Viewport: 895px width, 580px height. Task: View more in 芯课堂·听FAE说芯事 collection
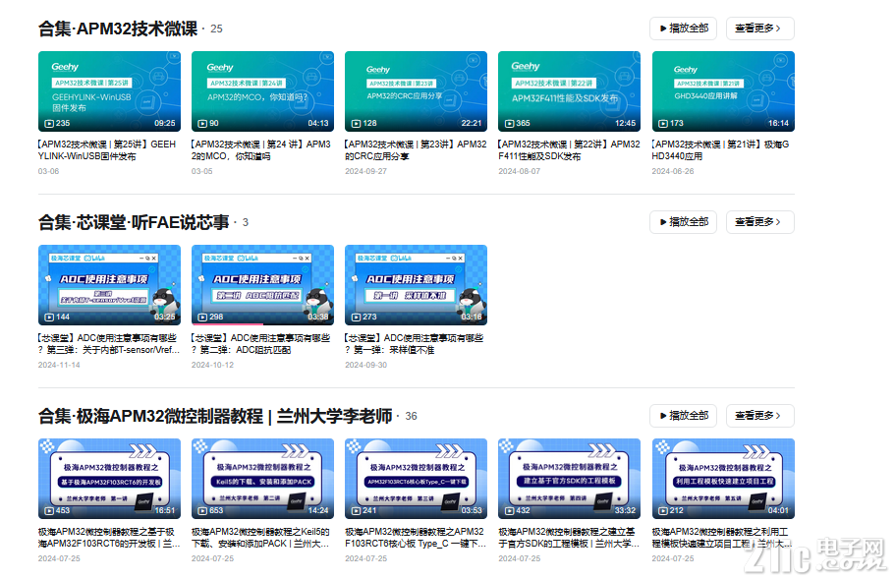pos(759,222)
